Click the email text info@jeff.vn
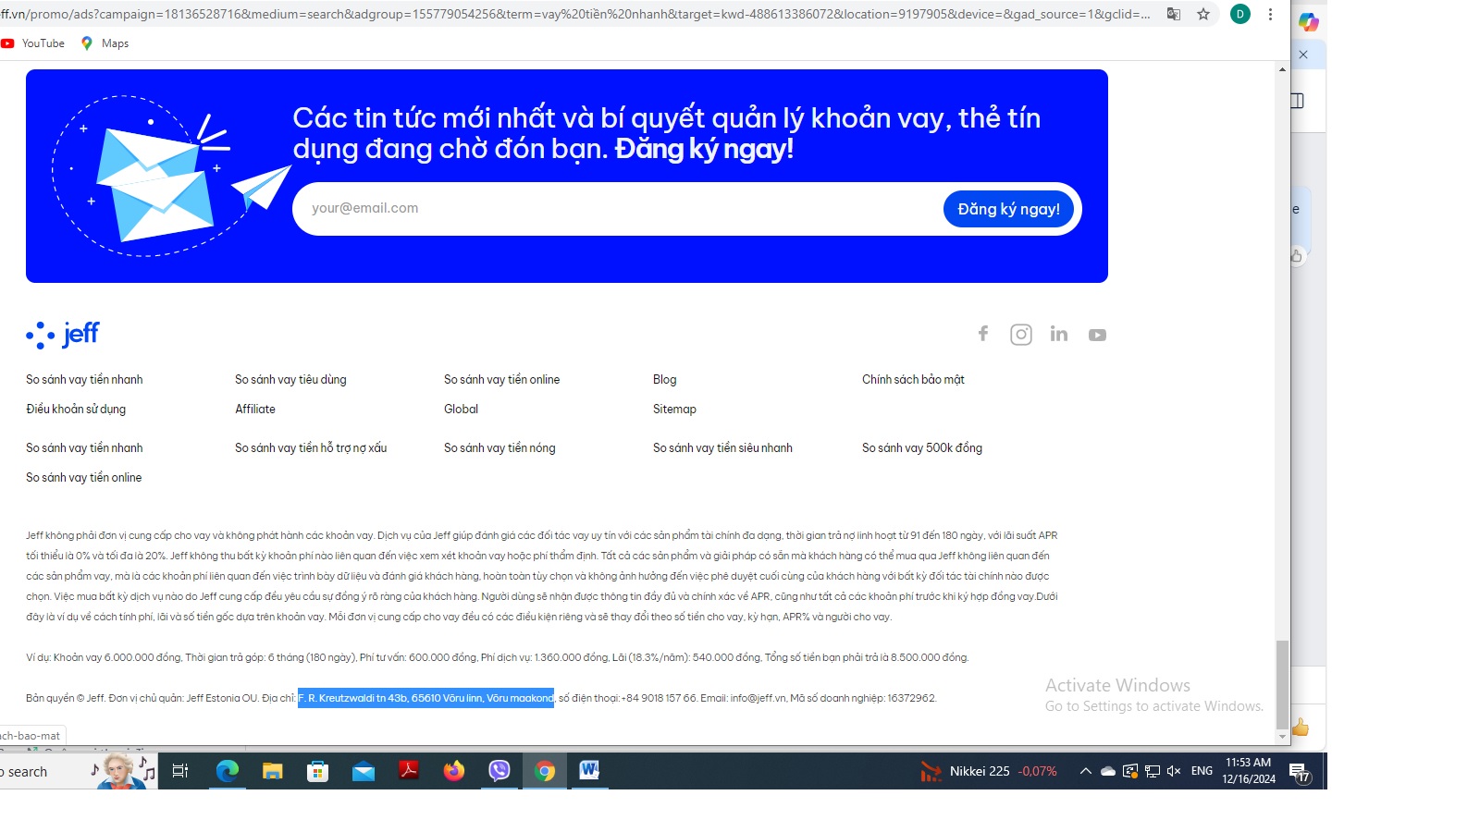This screenshot has width=1480, height=832. click(x=758, y=698)
